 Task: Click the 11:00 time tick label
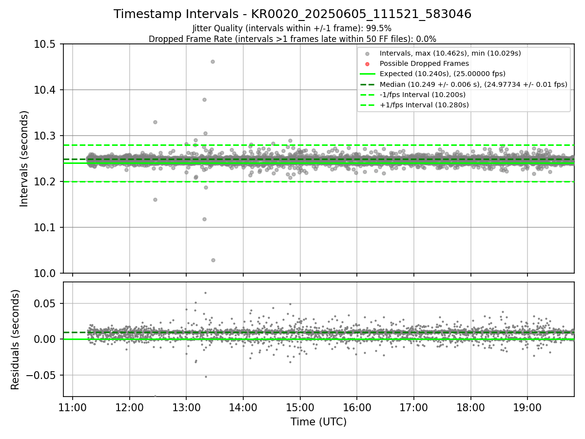coord(73,407)
